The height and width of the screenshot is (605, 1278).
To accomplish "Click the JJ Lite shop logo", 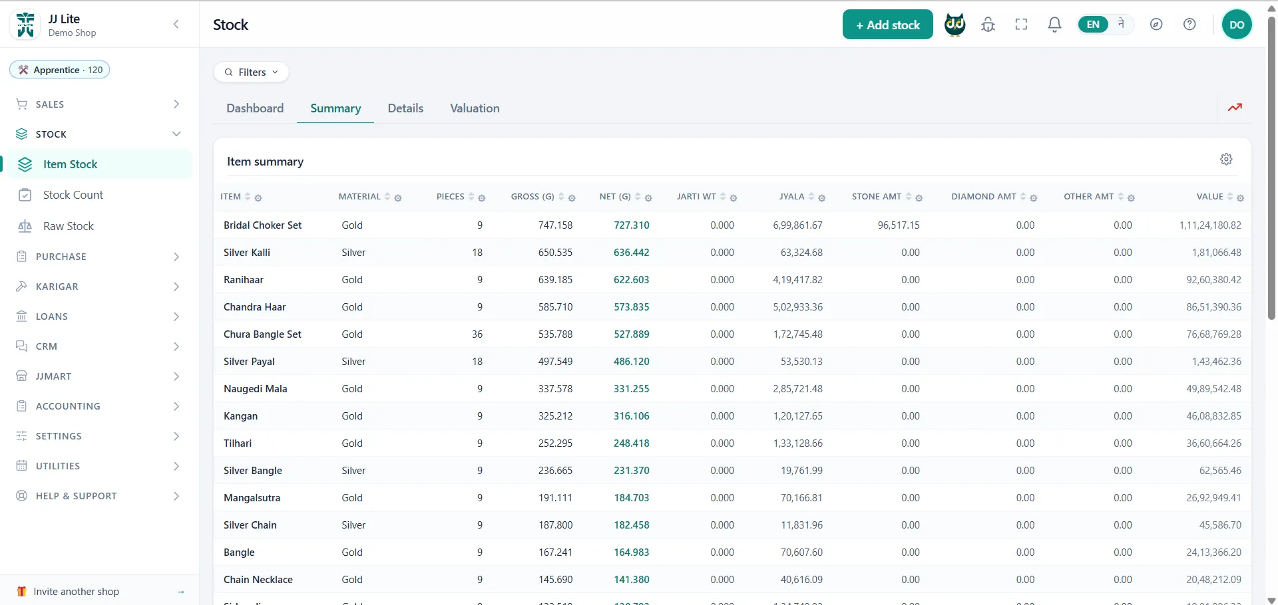I will [26, 25].
